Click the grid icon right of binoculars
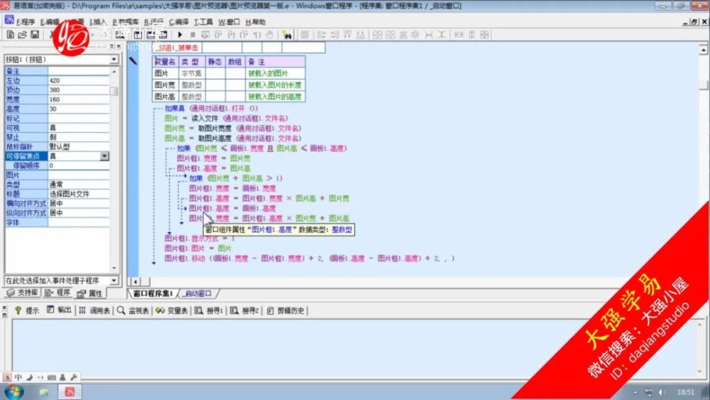Image resolution: width=710 pixels, height=400 pixels. pyautogui.click(x=305, y=34)
